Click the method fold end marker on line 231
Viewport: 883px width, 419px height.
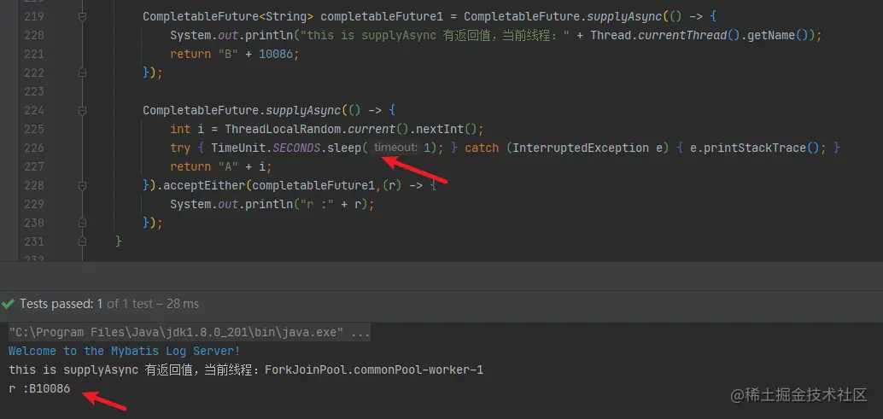pyautogui.click(x=82, y=242)
